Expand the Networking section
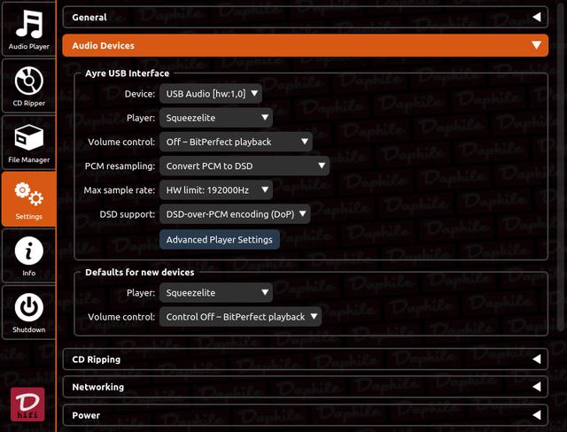567x432 pixels. point(305,387)
